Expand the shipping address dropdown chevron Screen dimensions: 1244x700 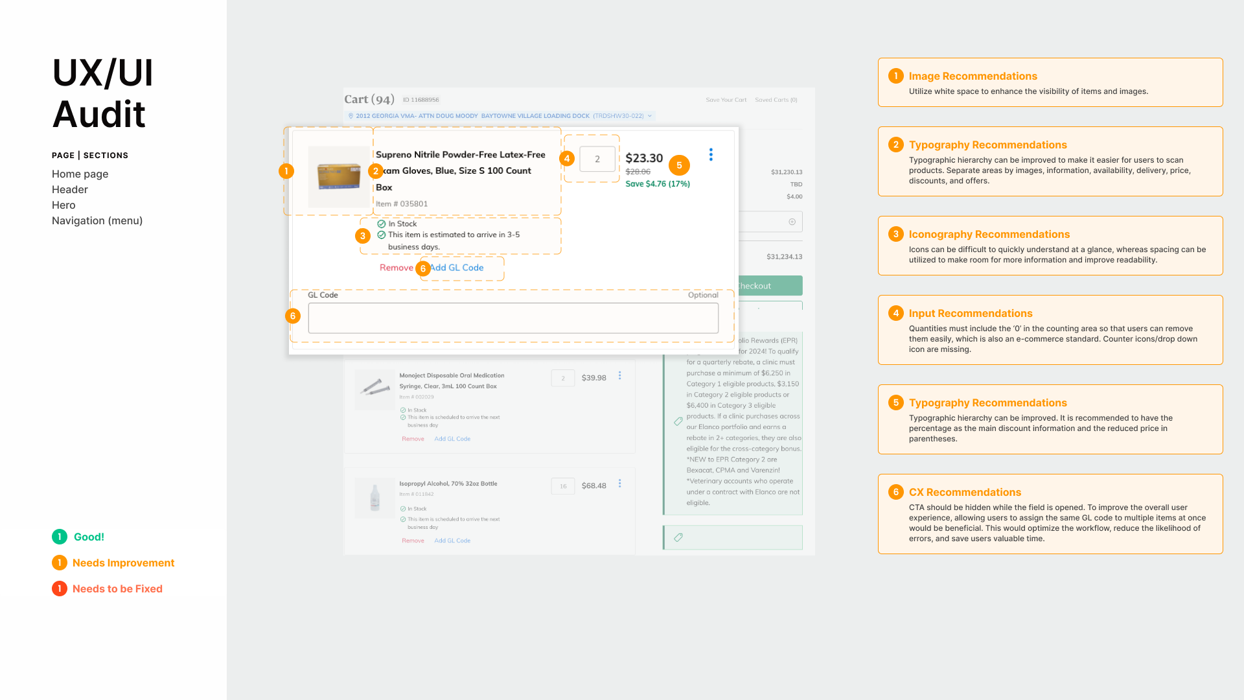point(650,116)
